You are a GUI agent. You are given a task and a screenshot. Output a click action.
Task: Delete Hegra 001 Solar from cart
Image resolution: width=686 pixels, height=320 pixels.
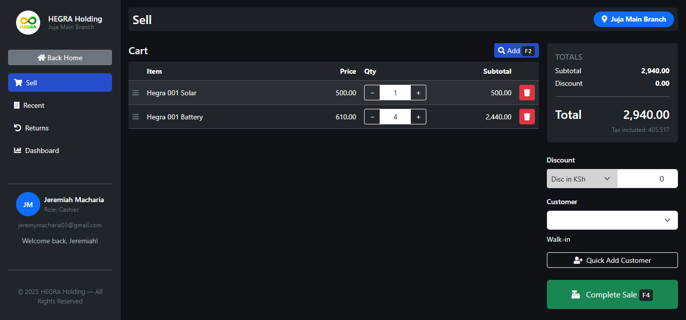click(x=527, y=93)
